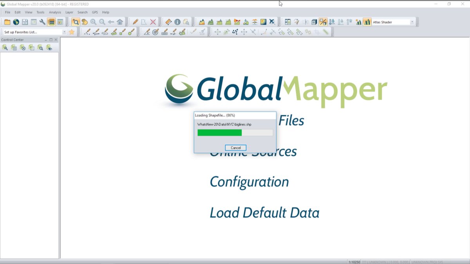Click the red X delete tool icon

153,22
